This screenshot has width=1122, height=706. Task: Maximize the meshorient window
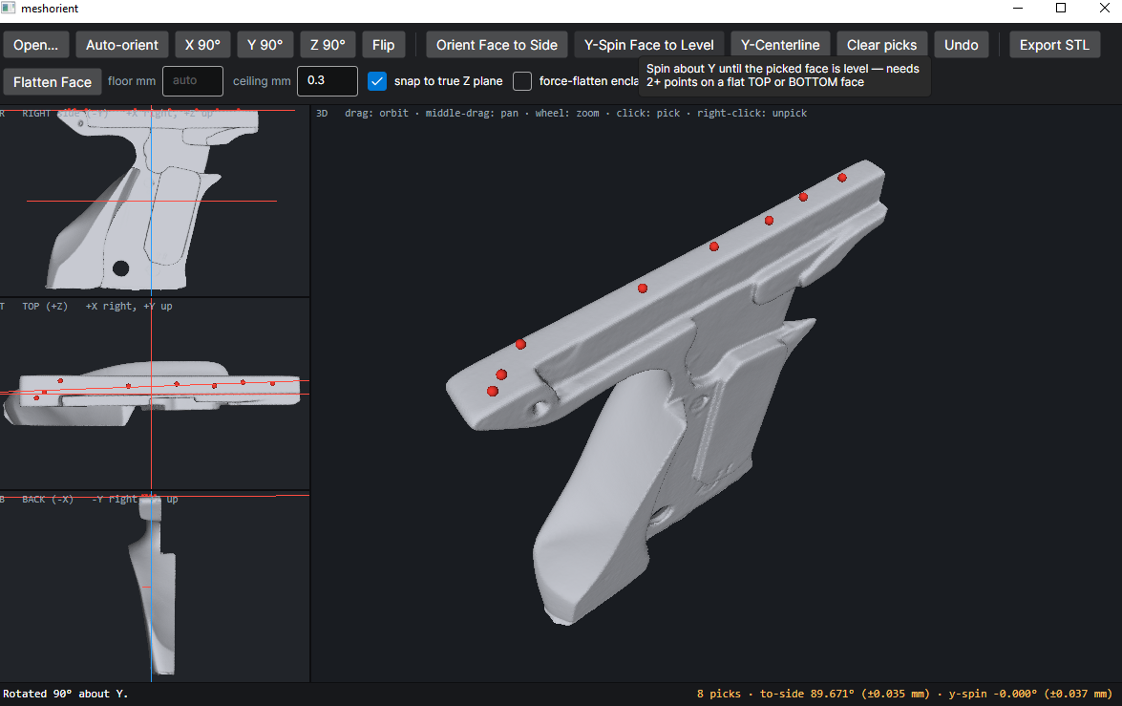(1061, 8)
